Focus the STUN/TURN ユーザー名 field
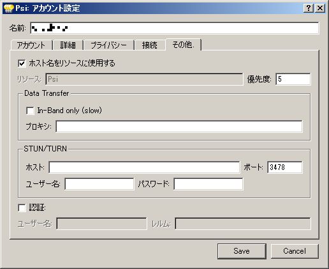The height and width of the screenshot is (269, 329). (99, 184)
